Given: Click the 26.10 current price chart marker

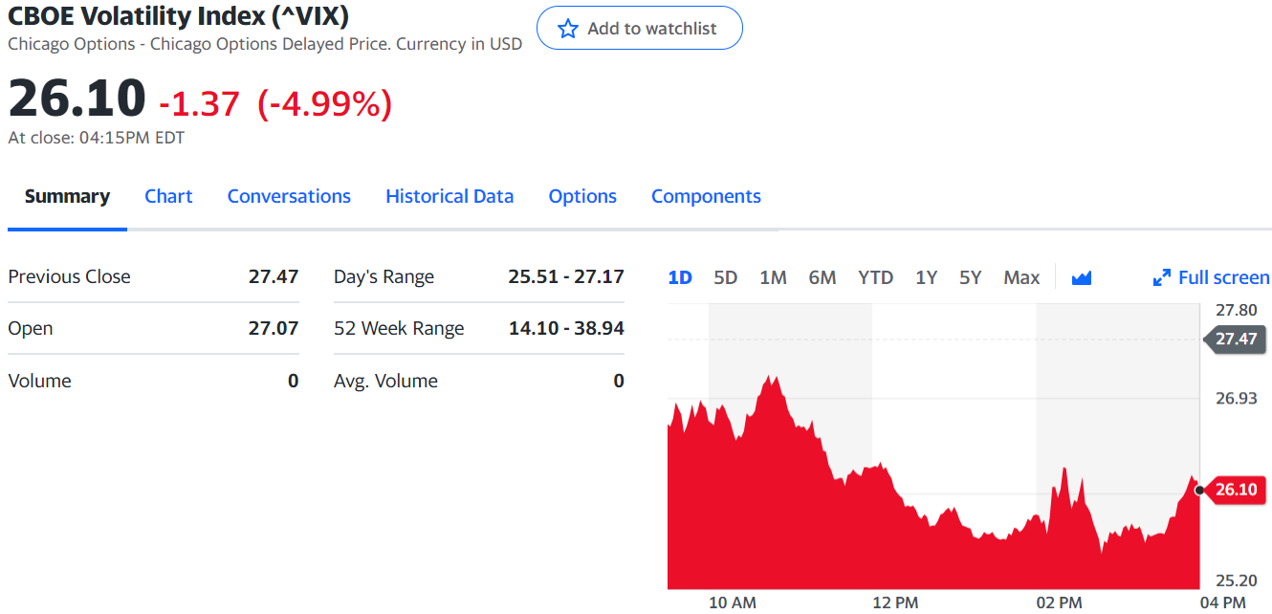Looking at the screenshot, I should [1235, 490].
